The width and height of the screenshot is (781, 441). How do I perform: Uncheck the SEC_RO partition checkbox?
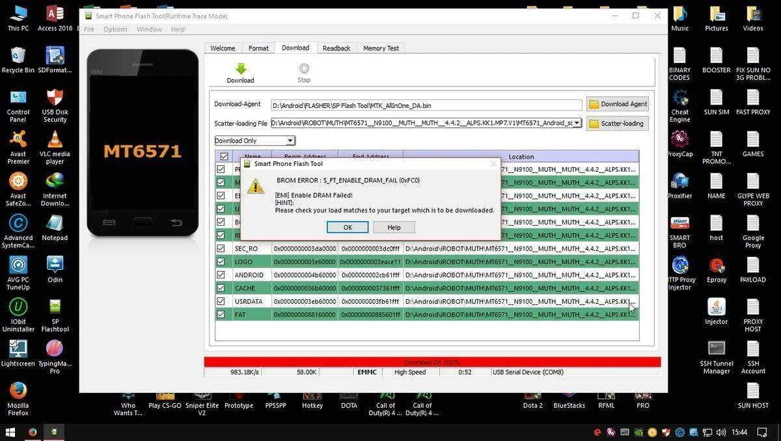point(221,248)
